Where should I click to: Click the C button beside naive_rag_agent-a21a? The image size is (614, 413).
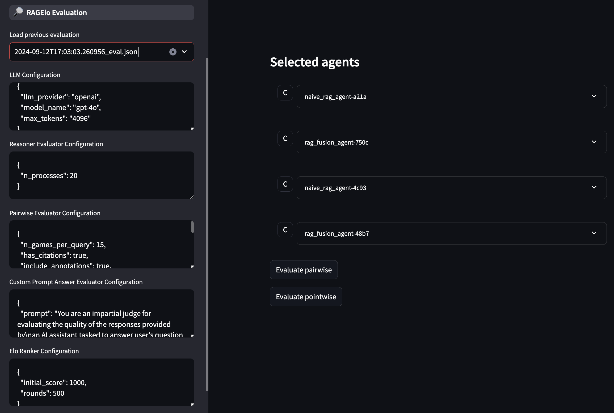coord(285,93)
